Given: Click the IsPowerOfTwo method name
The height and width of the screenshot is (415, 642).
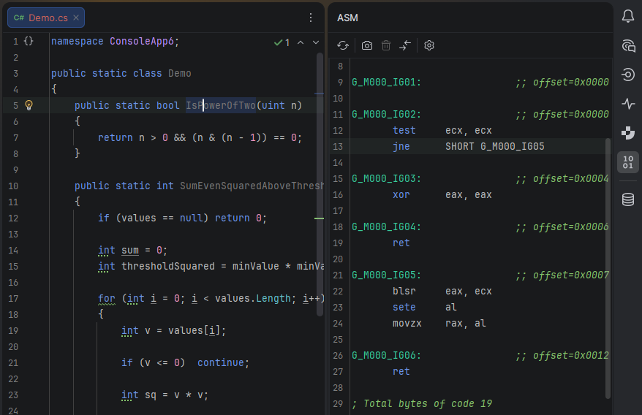Looking at the screenshot, I should click(221, 106).
